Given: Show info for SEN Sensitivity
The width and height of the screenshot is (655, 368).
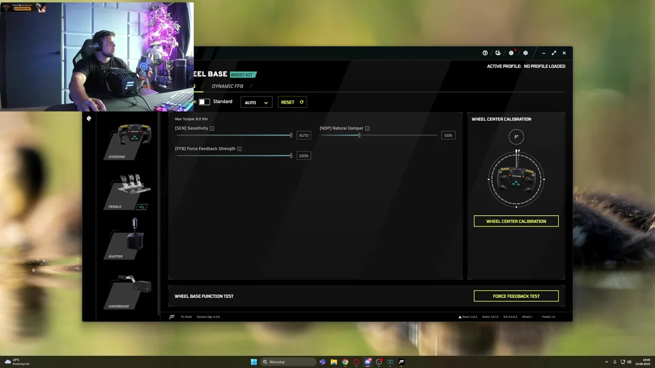Looking at the screenshot, I should 212,128.
